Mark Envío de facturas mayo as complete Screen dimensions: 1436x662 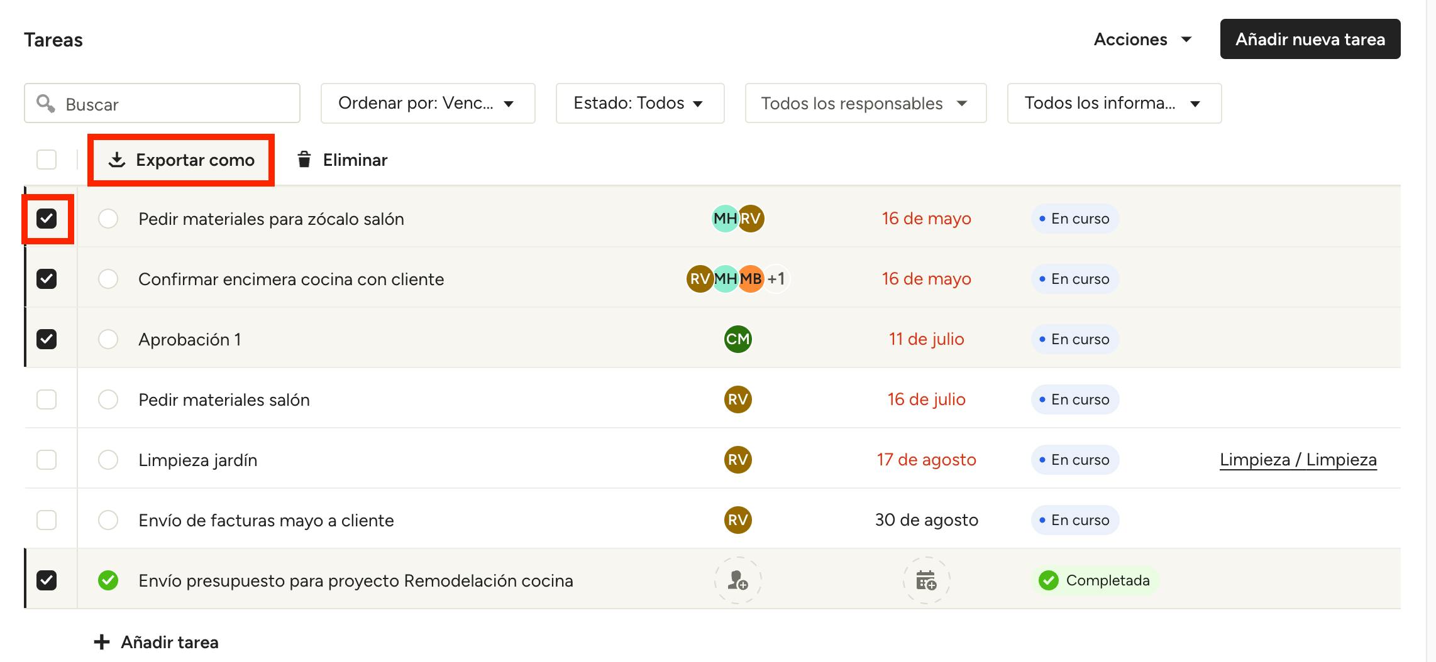pos(108,520)
